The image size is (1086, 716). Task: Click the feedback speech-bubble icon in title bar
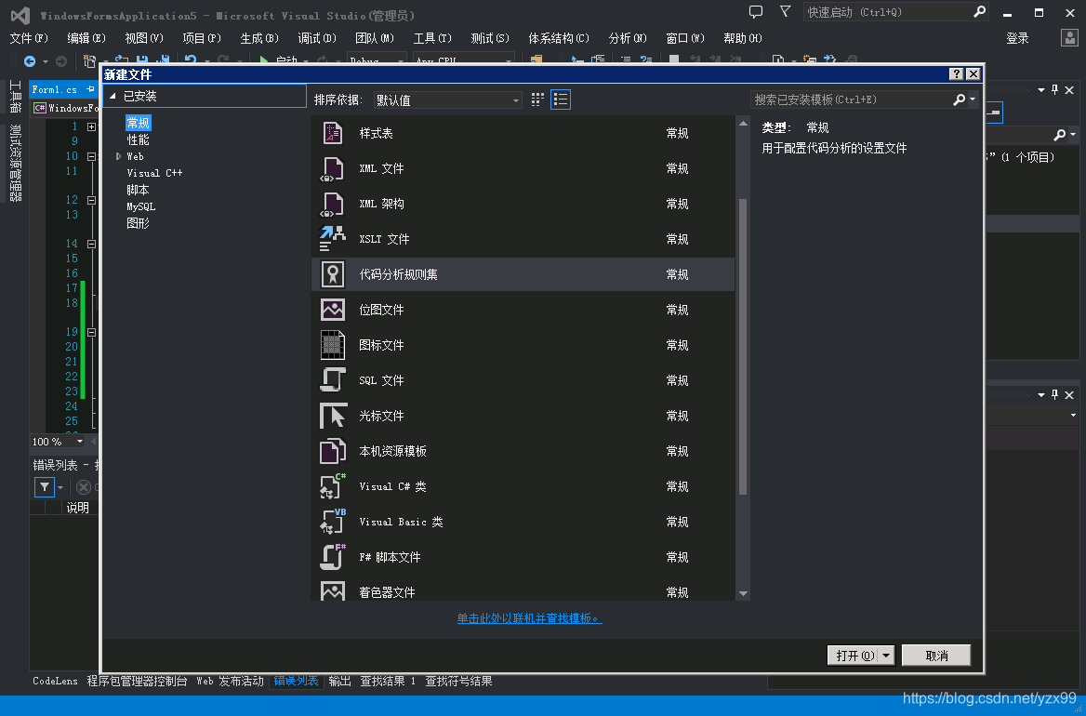pyautogui.click(x=756, y=12)
